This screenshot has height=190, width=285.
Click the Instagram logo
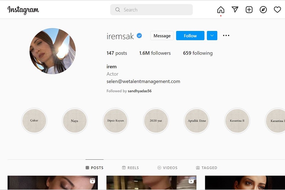(23, 10)
